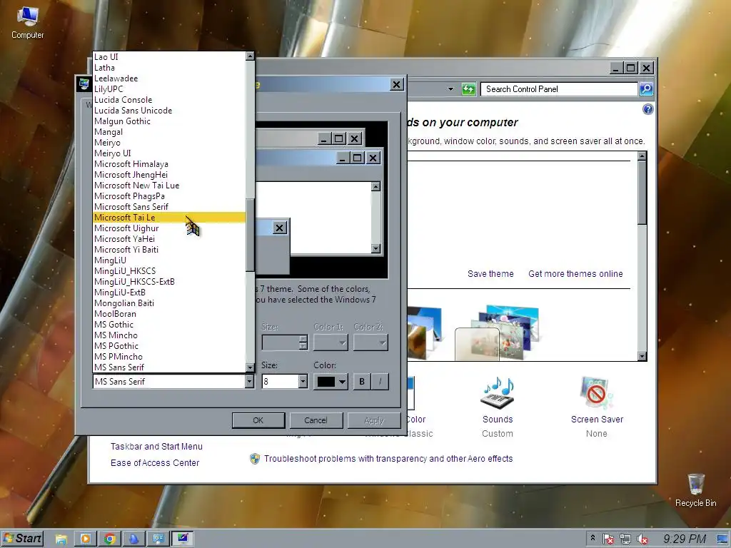This screenshot has height=548, width=731.
Task: Select MS PMincho font
Action: click(168, 357)
